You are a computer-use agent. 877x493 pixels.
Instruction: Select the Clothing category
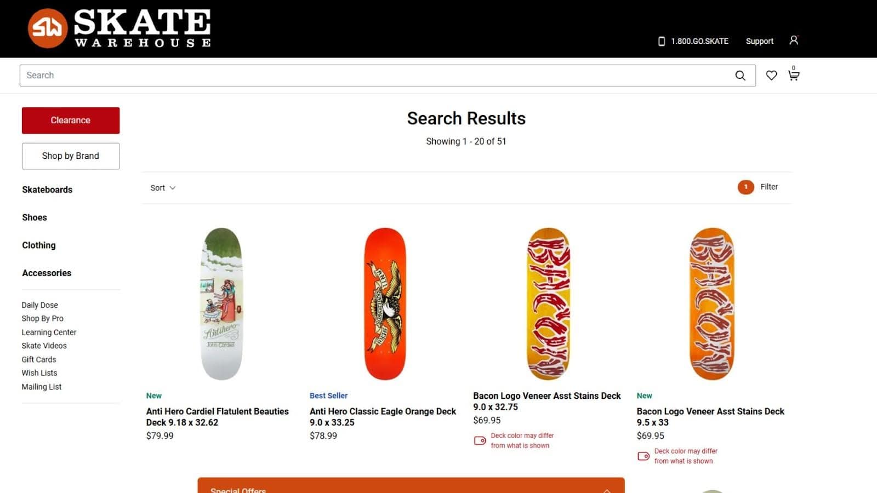[38, 245]
